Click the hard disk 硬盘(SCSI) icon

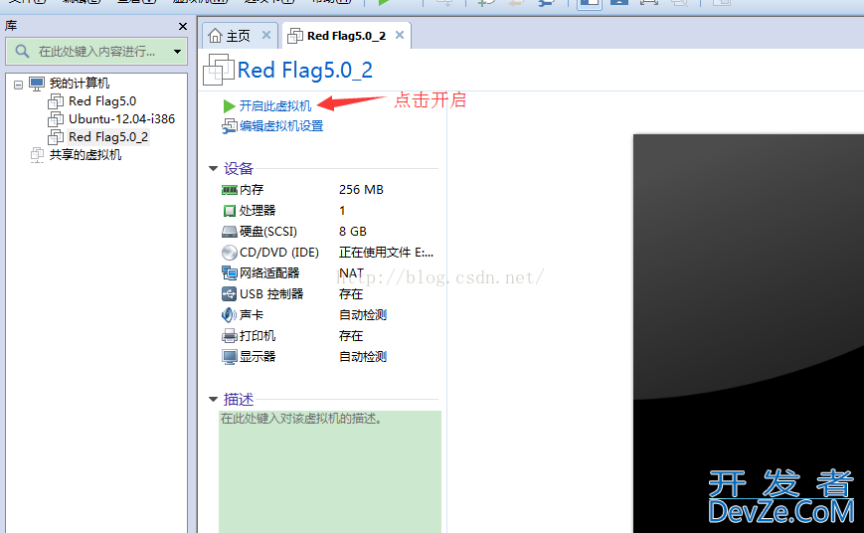(230, 232)
